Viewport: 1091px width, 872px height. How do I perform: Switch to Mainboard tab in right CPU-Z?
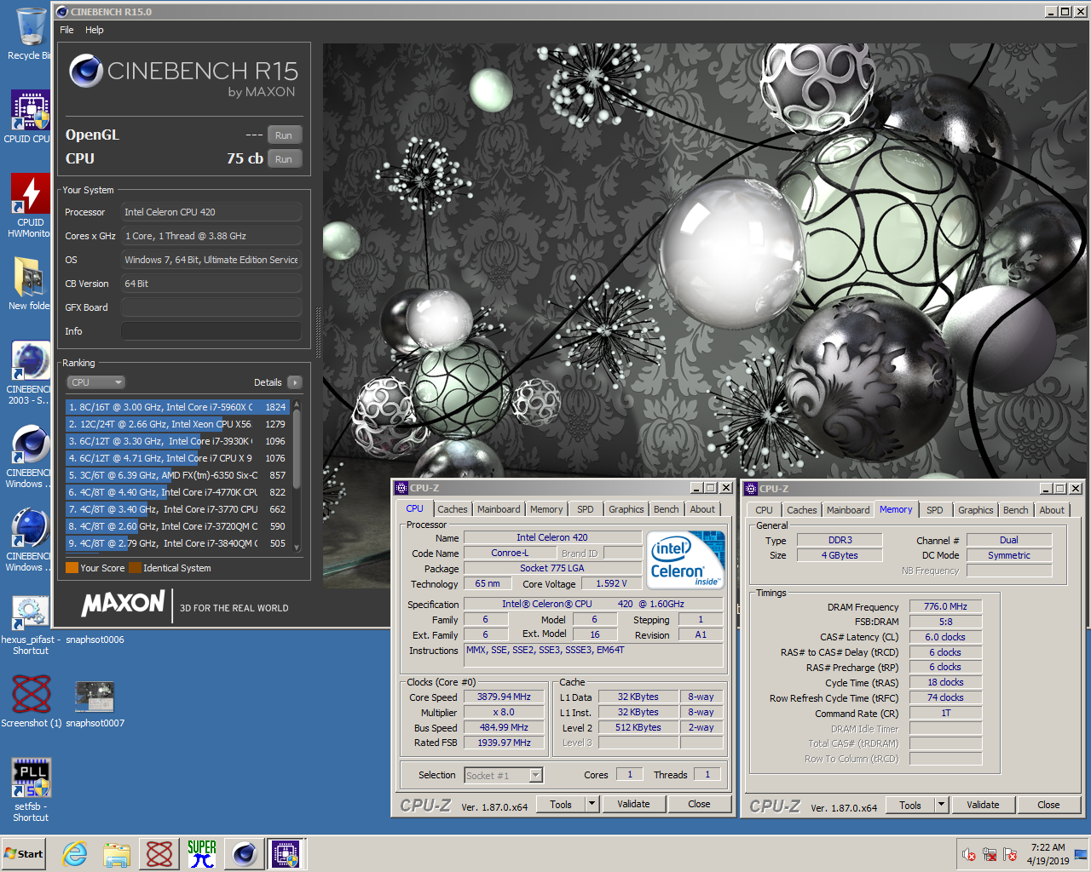pos(848,510)
